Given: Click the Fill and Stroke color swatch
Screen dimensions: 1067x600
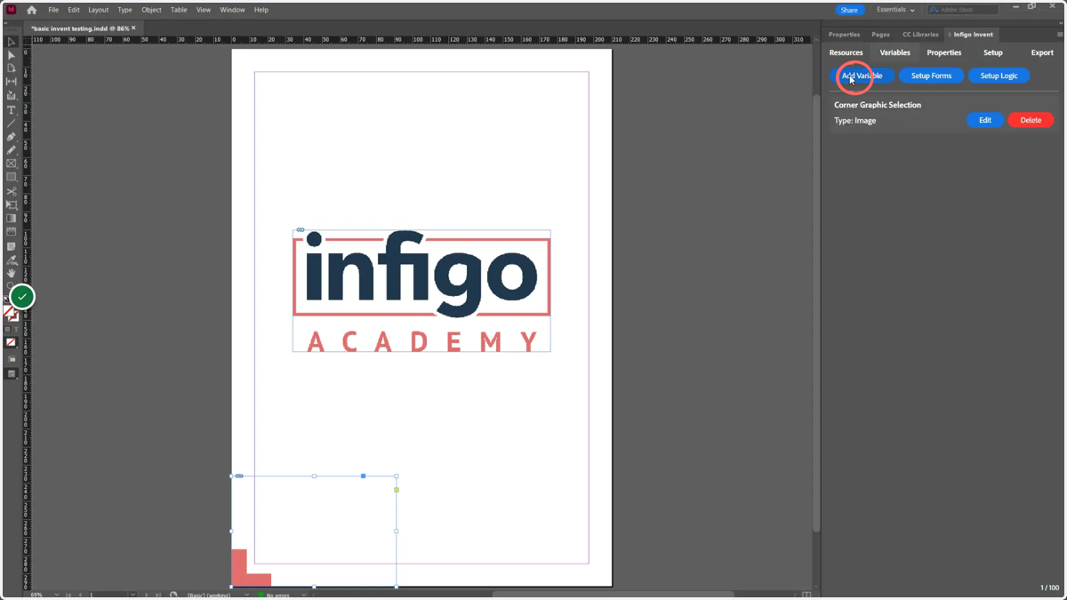Looking at the screenshot, I should coord(11,314).
